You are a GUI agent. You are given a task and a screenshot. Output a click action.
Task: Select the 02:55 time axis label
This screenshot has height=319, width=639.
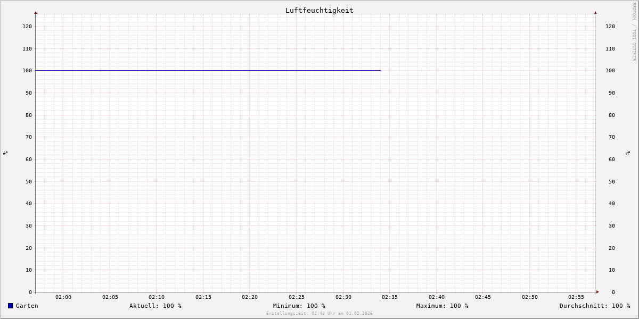(576, 297)
